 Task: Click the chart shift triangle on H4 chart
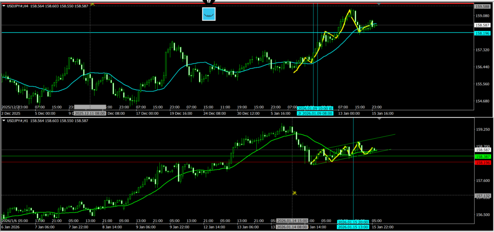pyautogui.click(x=379, y=4)
